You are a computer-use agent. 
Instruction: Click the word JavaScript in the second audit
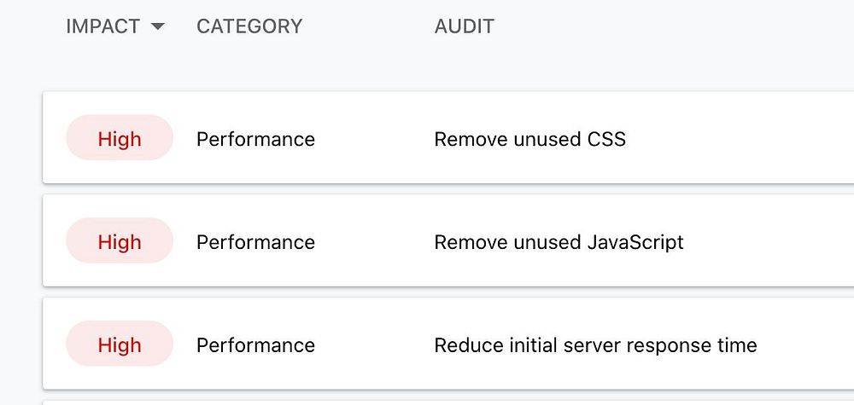coord(635,242)
